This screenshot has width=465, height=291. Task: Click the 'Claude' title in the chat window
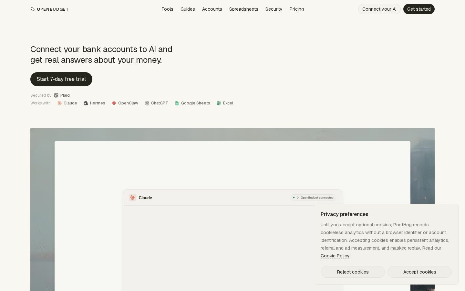(145, 198)
